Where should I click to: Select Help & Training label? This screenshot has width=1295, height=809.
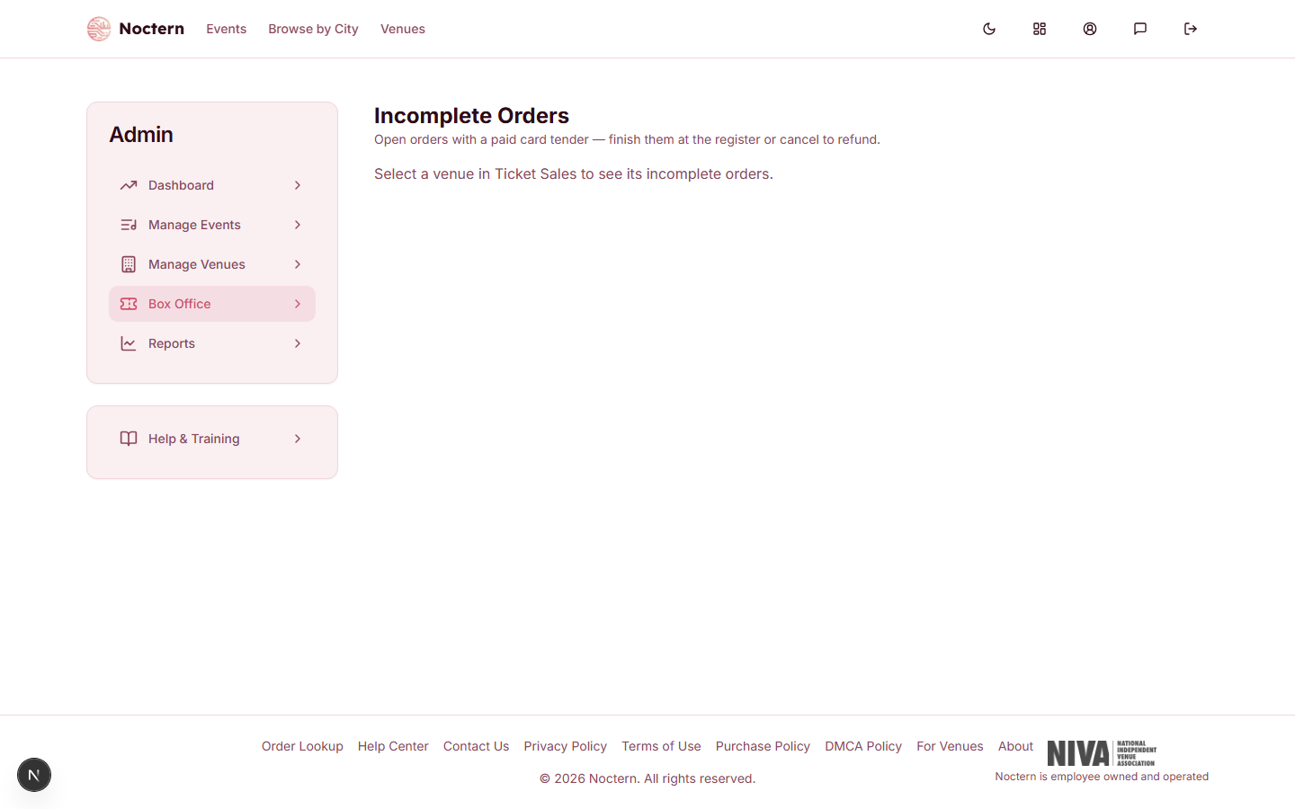[194, 439]
